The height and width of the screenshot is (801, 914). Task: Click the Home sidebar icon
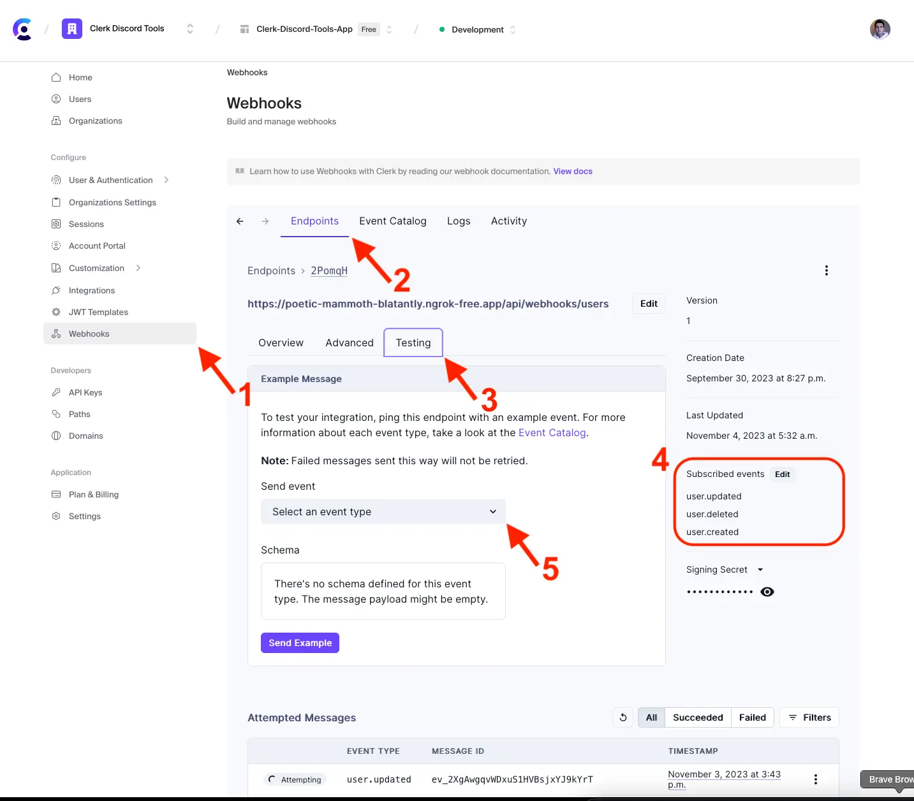[x=56, y=77]
